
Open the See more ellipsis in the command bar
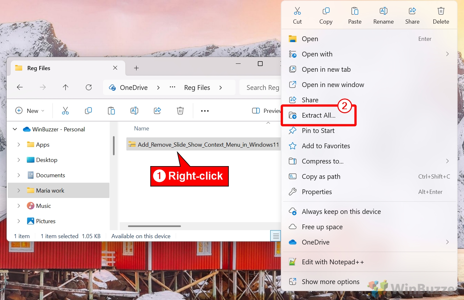pos(205,111)
